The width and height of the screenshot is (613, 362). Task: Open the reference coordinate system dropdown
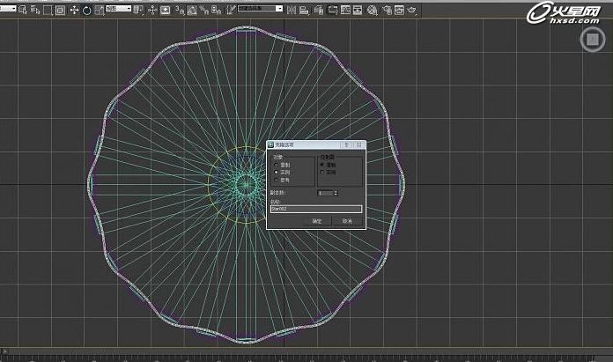pyautogui.click(x=117, y=9)
